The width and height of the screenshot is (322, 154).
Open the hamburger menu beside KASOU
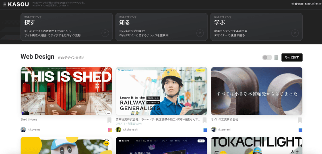4,4
